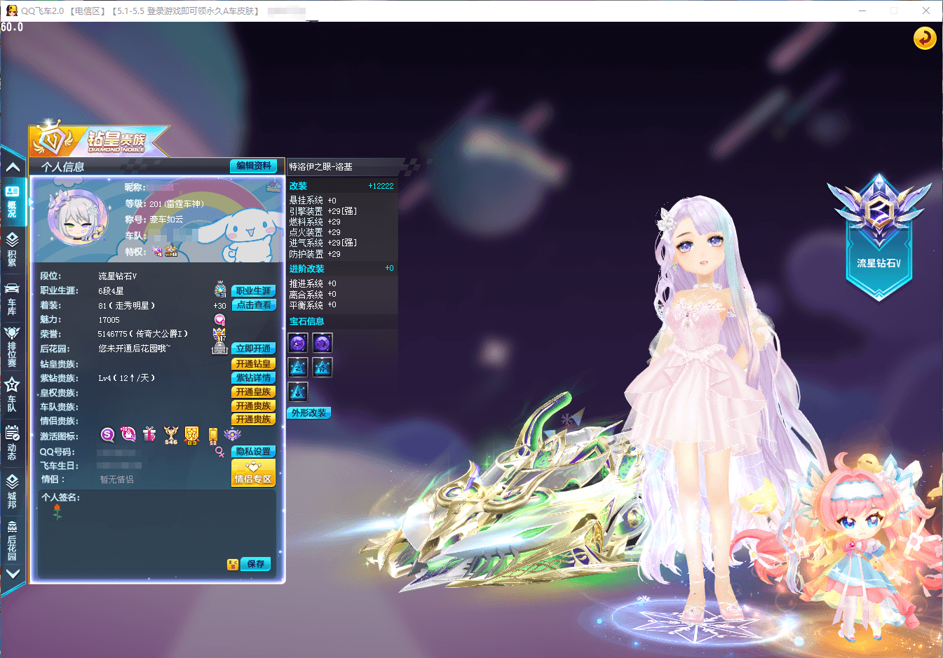Screen dimensions: 943x658
Task: Click the 编辑资料 edit profile button
Action: coord(254,166)
